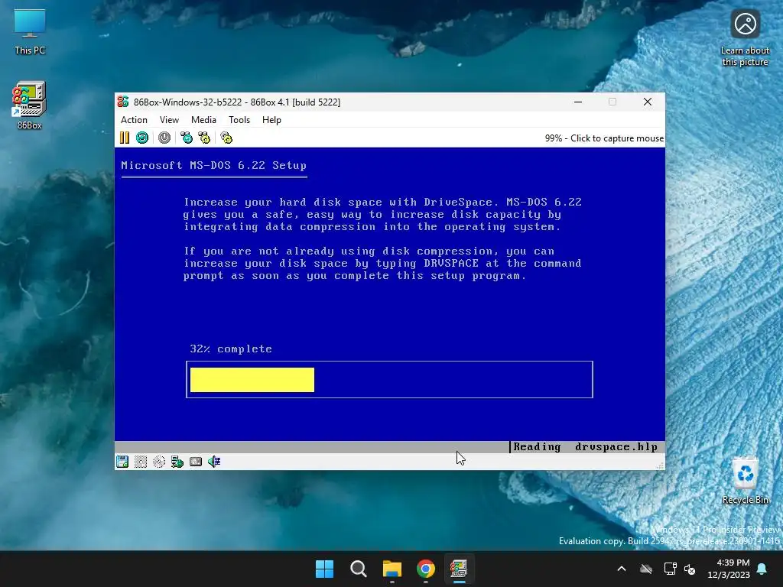Show hidden tray icons chevron
The image size is (783, 587).
tap(622, 569)
